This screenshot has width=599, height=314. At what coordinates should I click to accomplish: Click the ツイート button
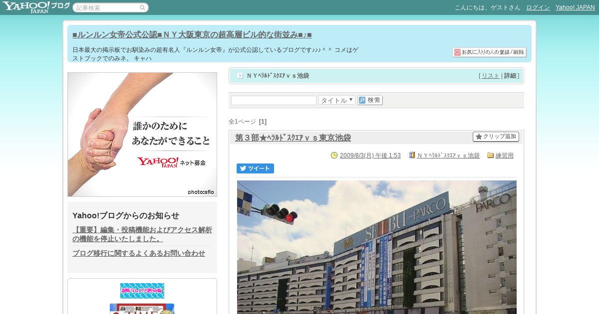click(255, 168)
